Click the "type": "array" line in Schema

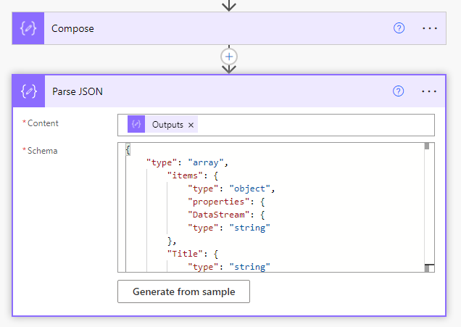(187, 162)
